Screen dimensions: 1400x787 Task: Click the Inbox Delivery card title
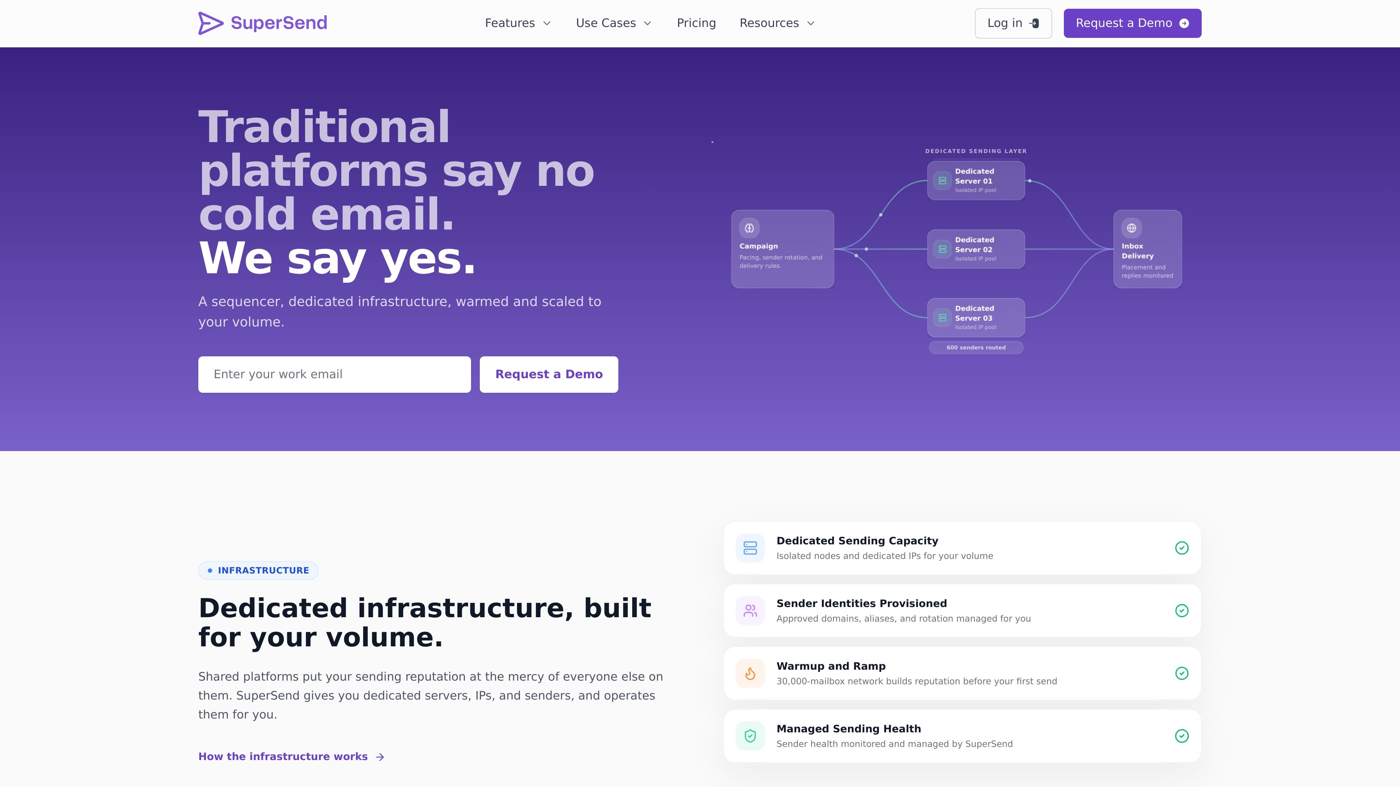pos(1137,251)
